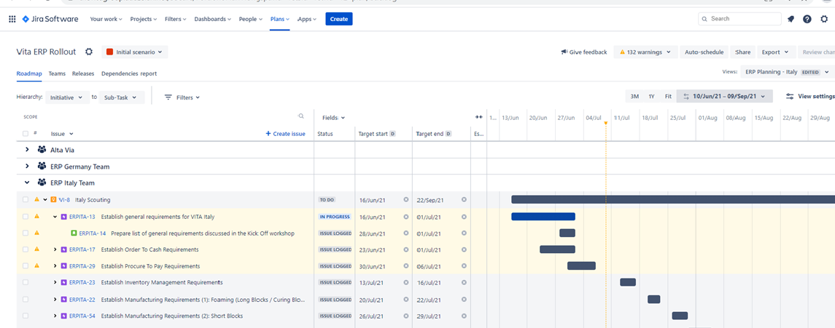The height and width of the screenshot is (328, 835).
Task: Tick the checkbox for ERPITA-54 row
Action: tap(25, 316)
